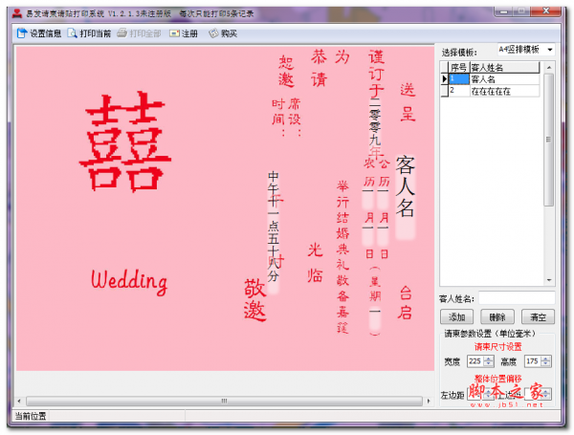Screen dimensions: 574x435
Task: Increase the 高度 height spinner
Action: click(x=546, y=359)
